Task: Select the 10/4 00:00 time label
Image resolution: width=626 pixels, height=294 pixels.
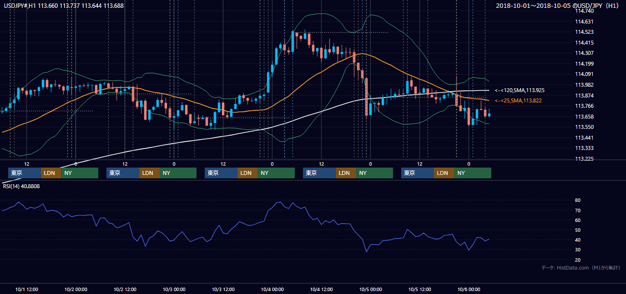Action: click(x=272, y=289)
